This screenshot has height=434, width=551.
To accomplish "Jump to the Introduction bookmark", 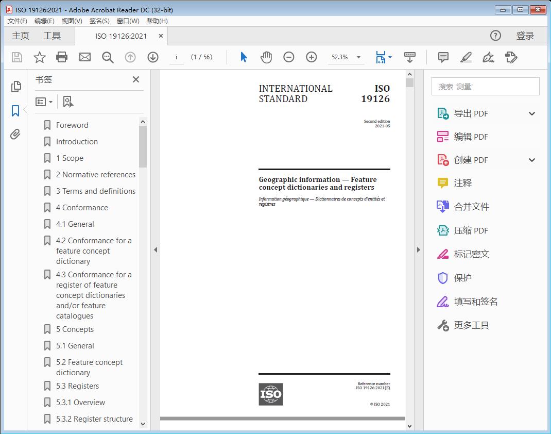I will coord(77,141).
